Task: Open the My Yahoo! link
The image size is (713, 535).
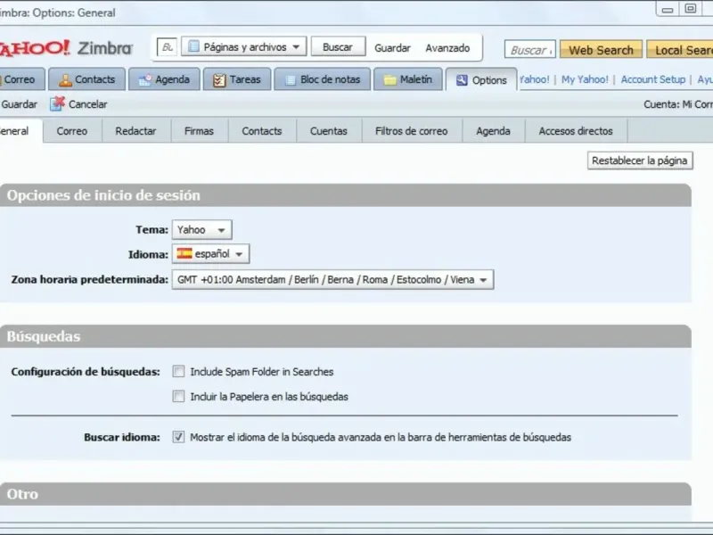Action: coord(585,79)
